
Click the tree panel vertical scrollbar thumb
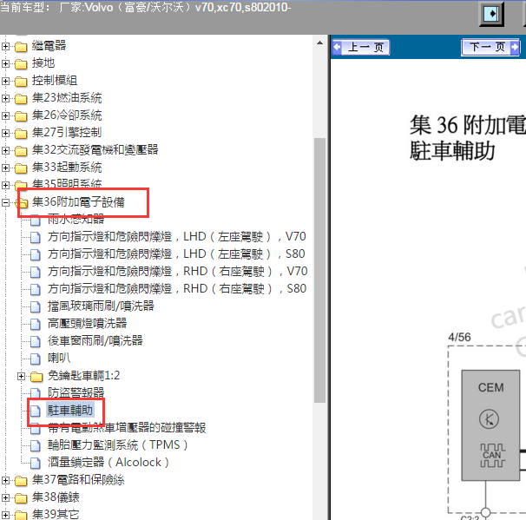319,270
